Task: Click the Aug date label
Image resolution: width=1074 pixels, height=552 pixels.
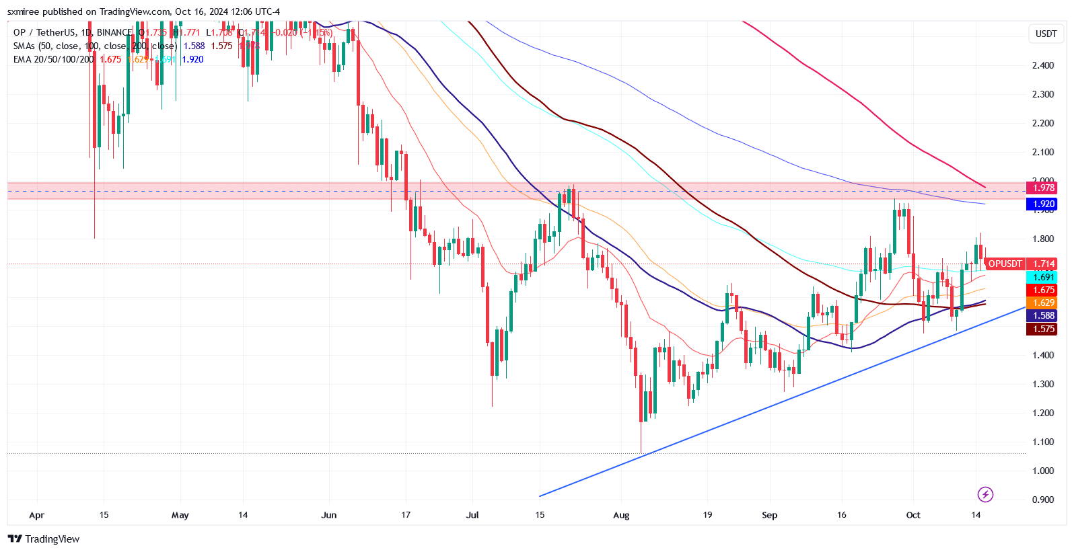Action: (621, 515)
